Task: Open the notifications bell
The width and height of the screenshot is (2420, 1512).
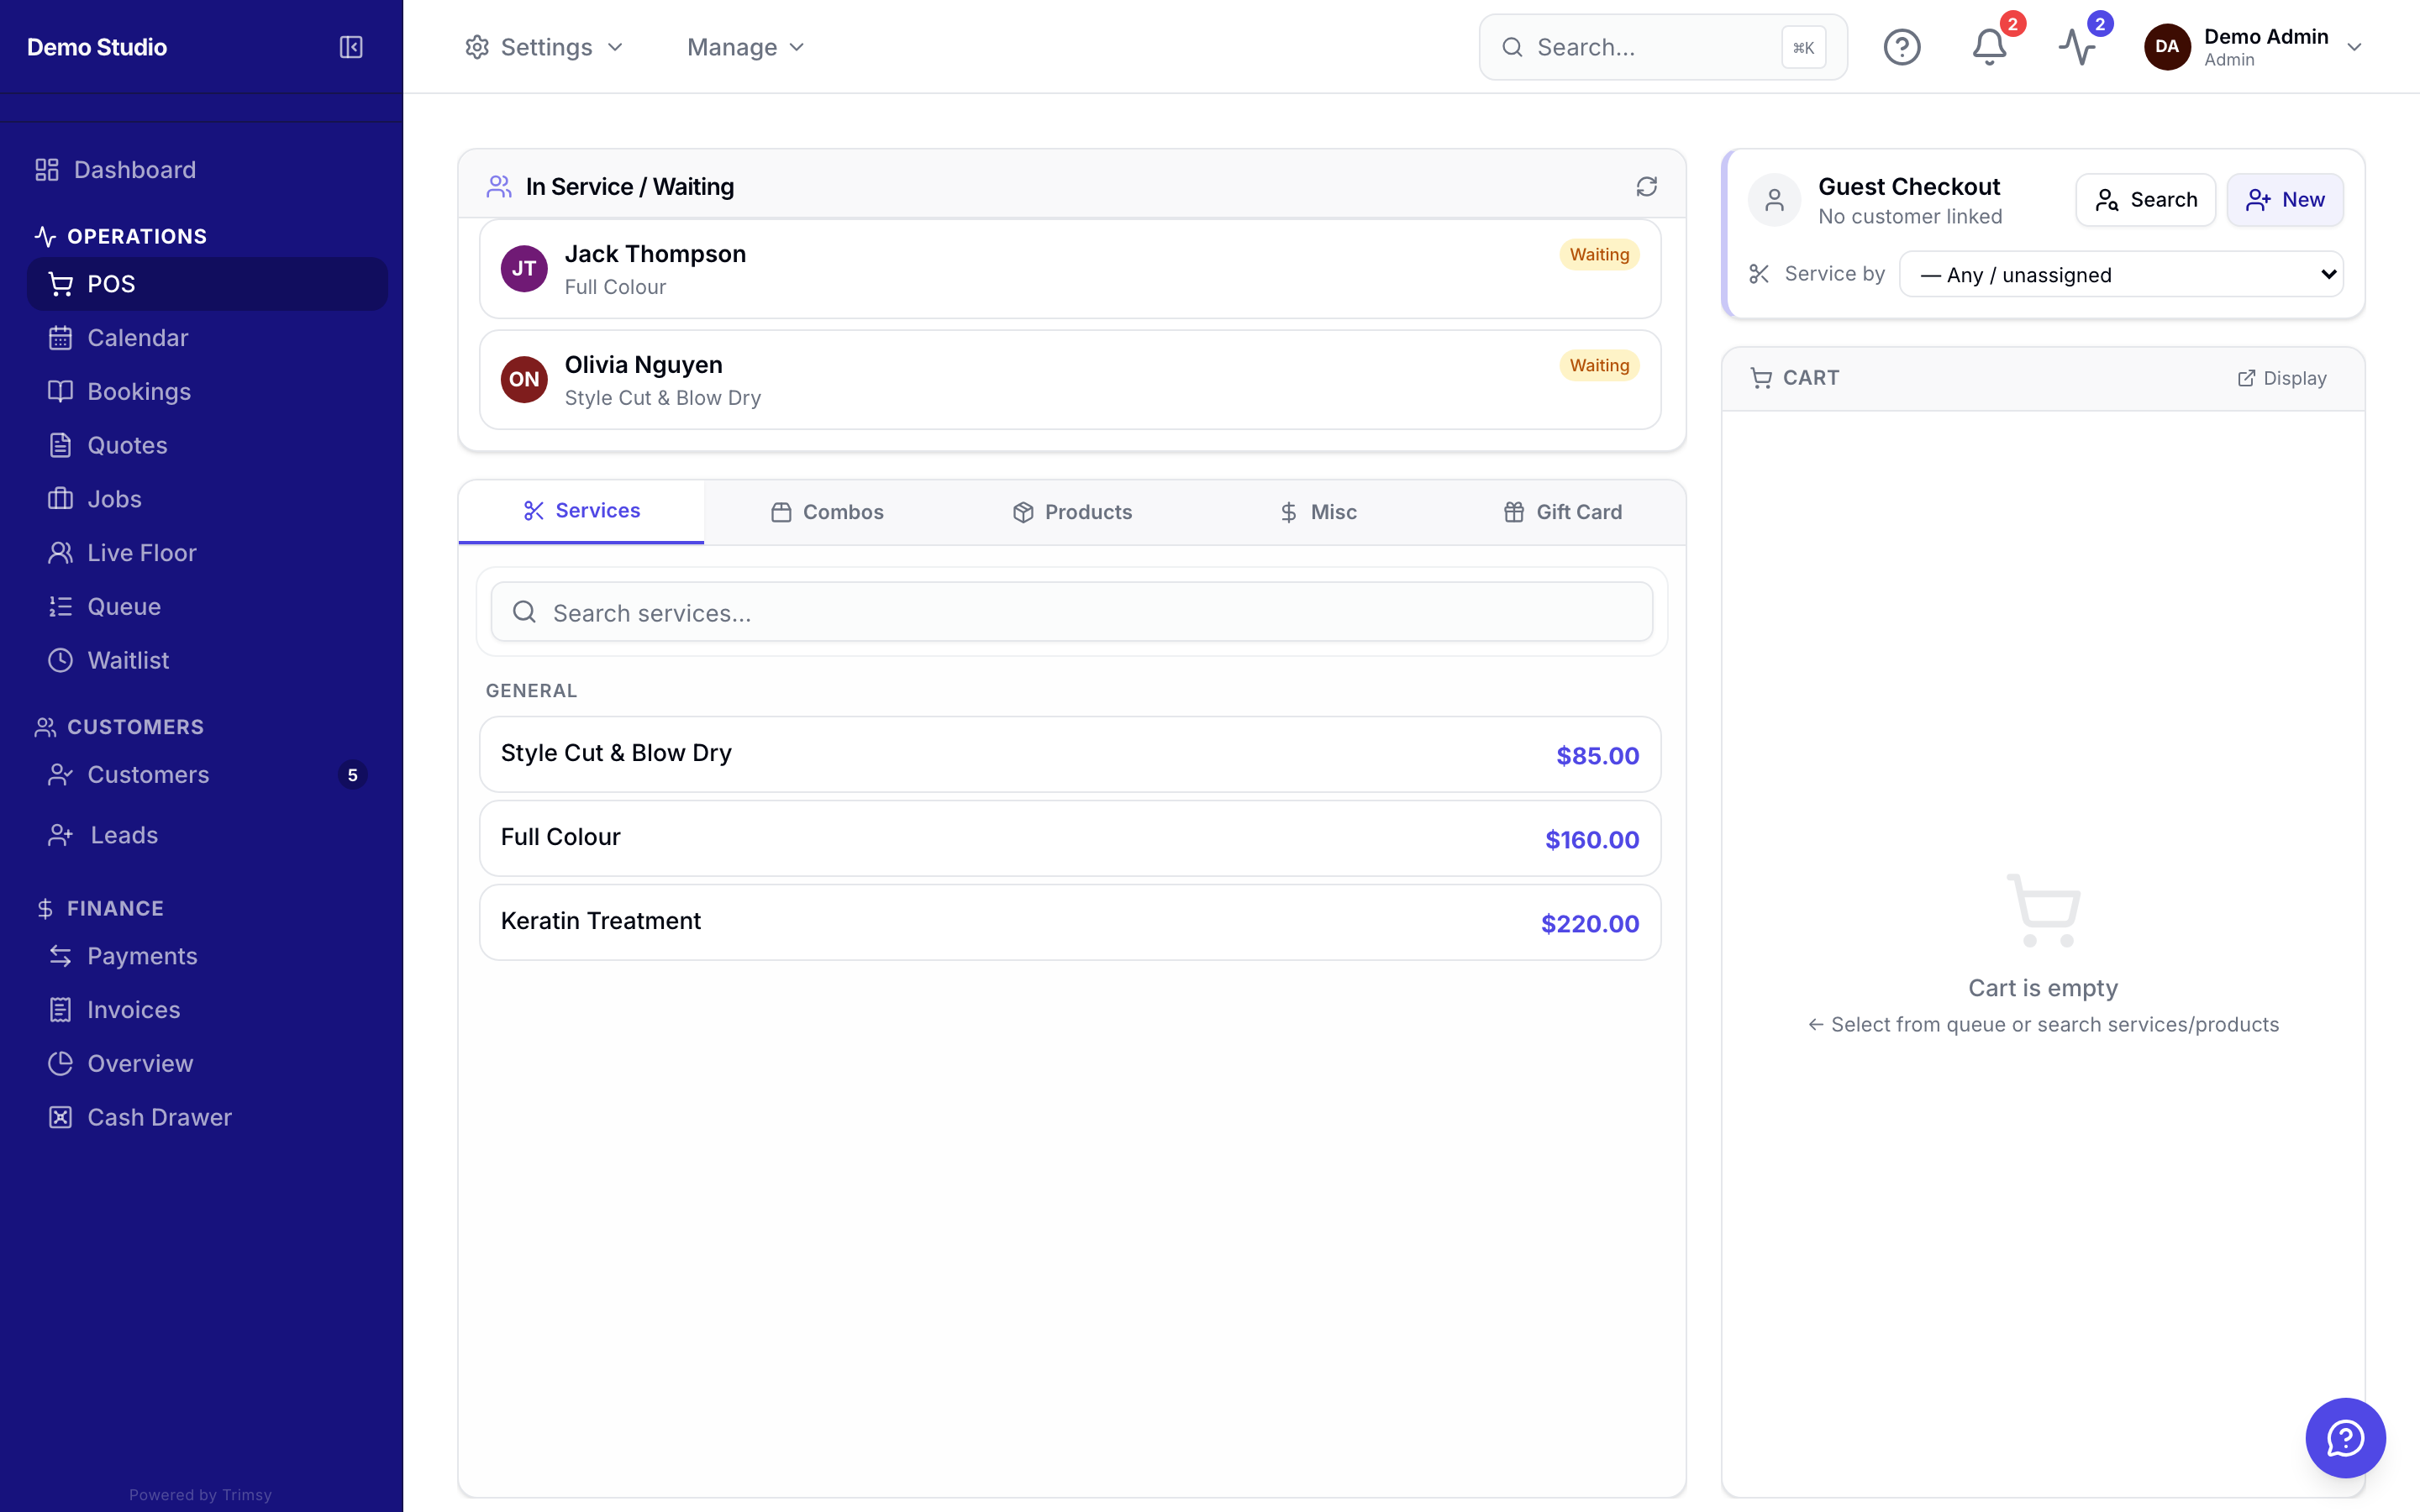Action: pos(1989,47)
